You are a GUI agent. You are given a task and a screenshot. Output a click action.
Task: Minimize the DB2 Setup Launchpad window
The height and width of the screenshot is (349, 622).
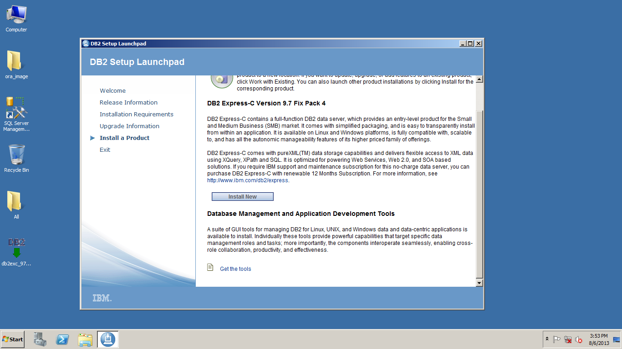click(463, 44)
